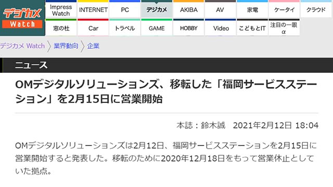Select the こどもとIT tab
Image resolution: width=333 pixels, height=187 pixels.
(252, 28)
